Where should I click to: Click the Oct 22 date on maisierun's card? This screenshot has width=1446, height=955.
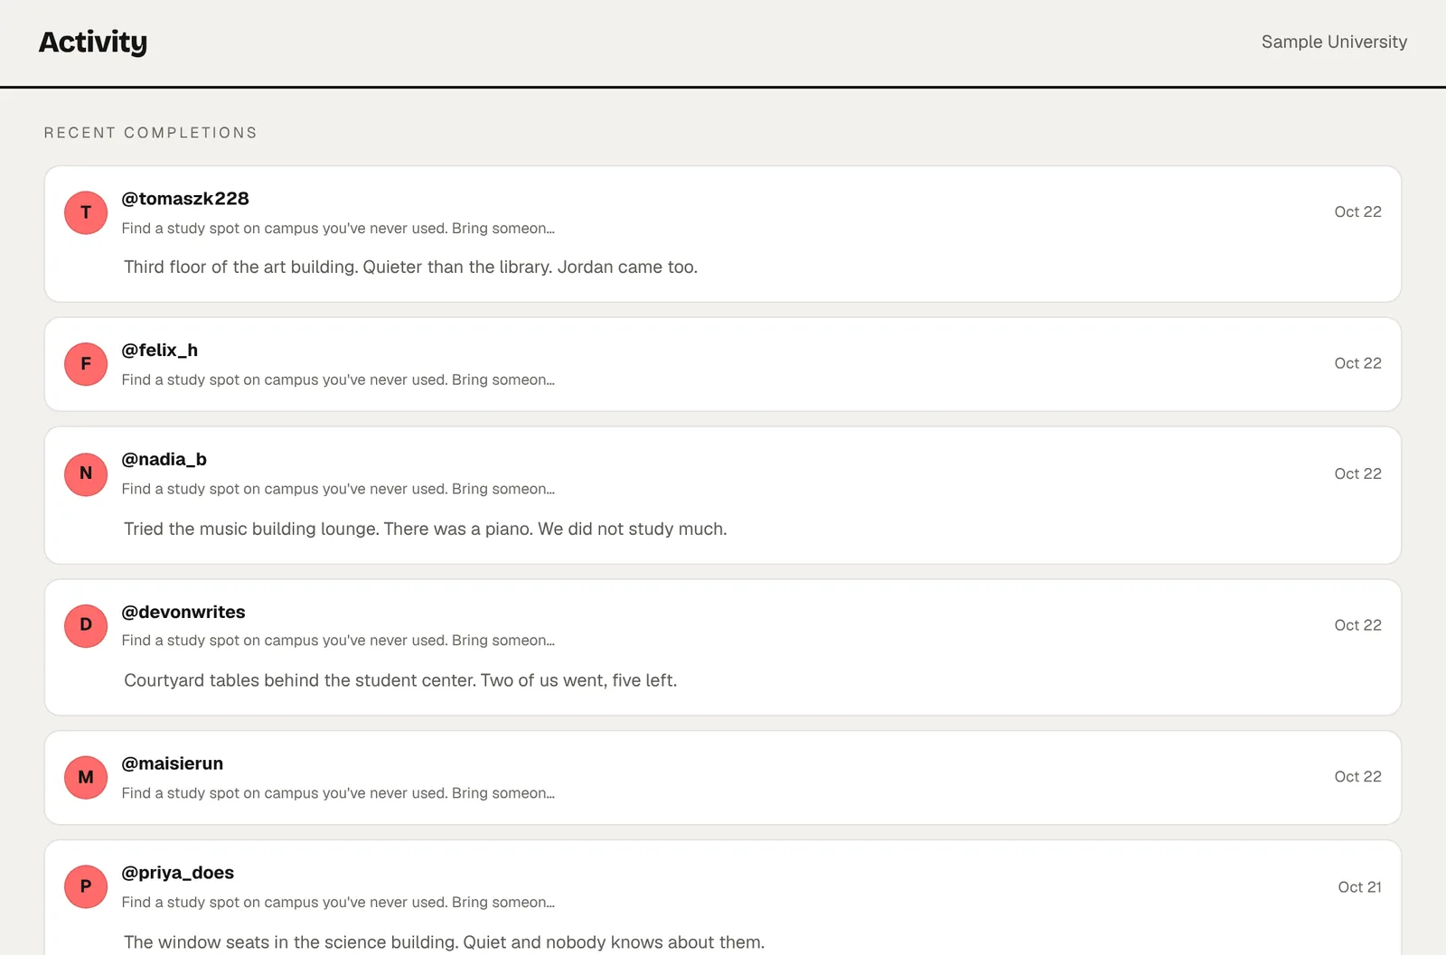pos(1357,777)
